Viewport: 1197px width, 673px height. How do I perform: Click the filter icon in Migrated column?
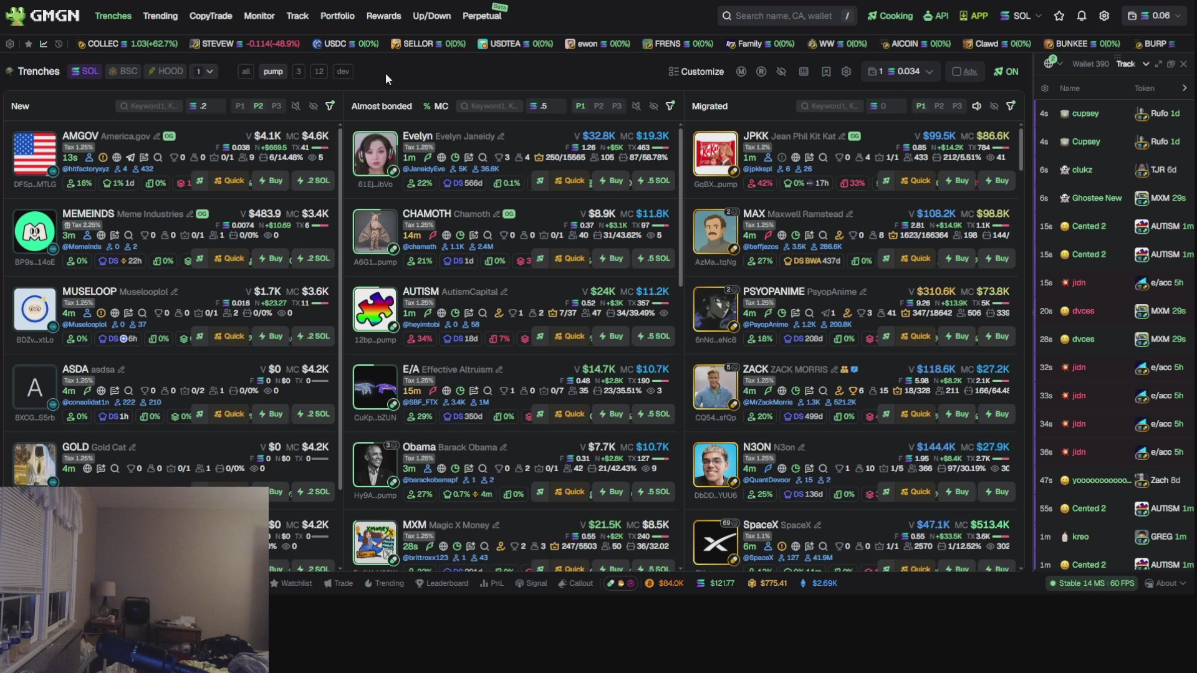(1011, 106)
